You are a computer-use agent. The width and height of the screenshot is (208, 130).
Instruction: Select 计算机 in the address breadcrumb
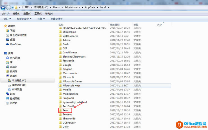click(x=26, y=7)
